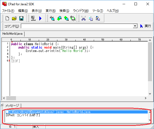Save the file with the floppy disk icon
Screen dimensions: 154x129
point(21,18)
